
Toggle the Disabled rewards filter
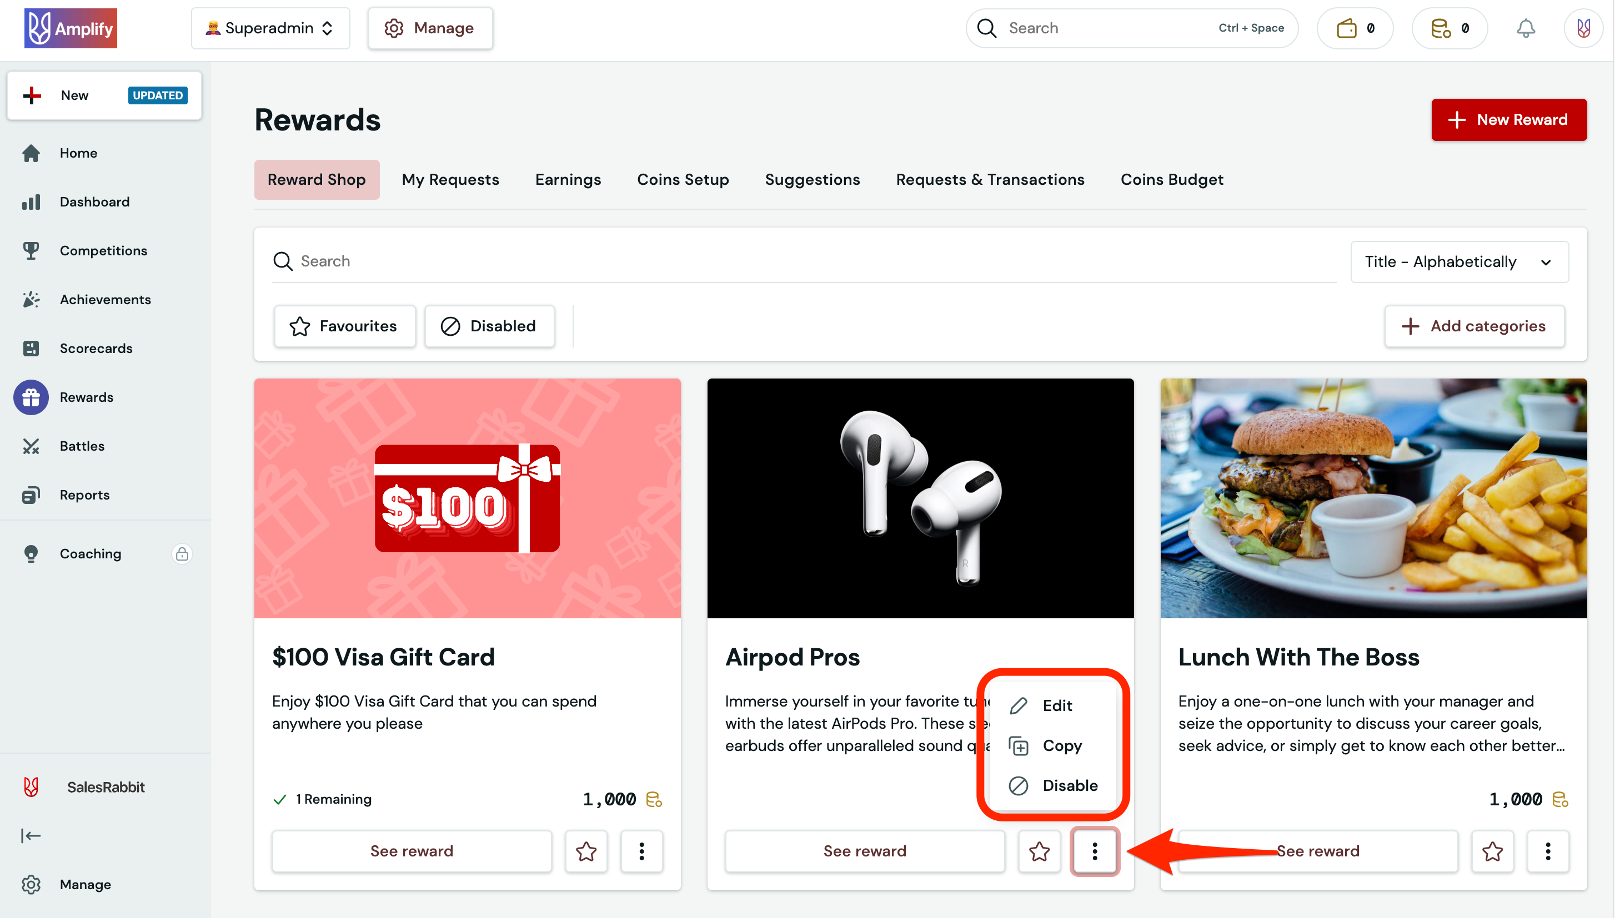[x=489, y=326]
